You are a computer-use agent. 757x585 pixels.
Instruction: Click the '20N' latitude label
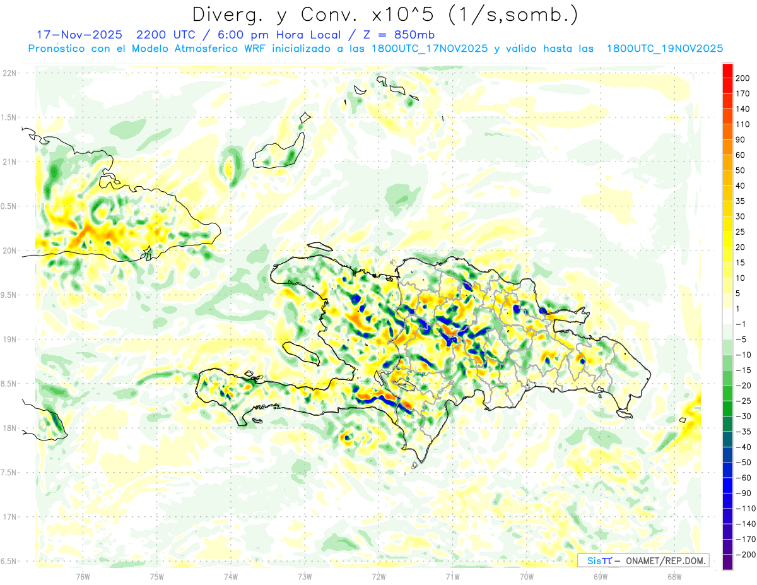[9, 251]
